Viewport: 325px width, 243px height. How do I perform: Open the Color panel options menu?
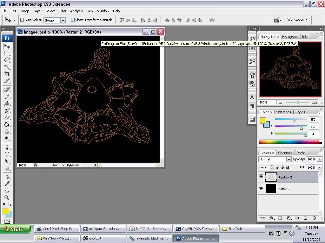321,113
